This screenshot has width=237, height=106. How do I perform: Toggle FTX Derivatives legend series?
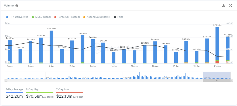pos(17,17)
